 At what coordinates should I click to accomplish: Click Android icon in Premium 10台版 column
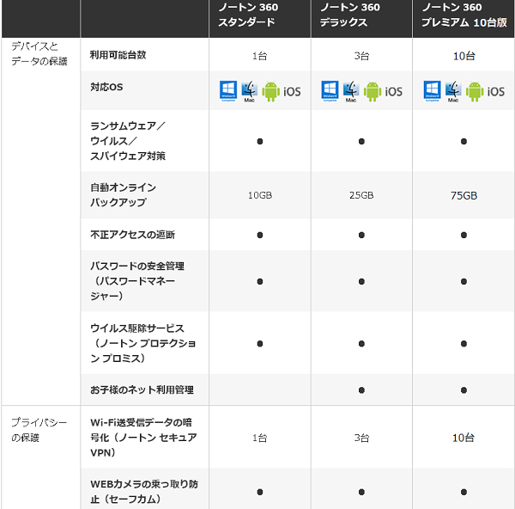pyautogui.click(x=475, y=91)
